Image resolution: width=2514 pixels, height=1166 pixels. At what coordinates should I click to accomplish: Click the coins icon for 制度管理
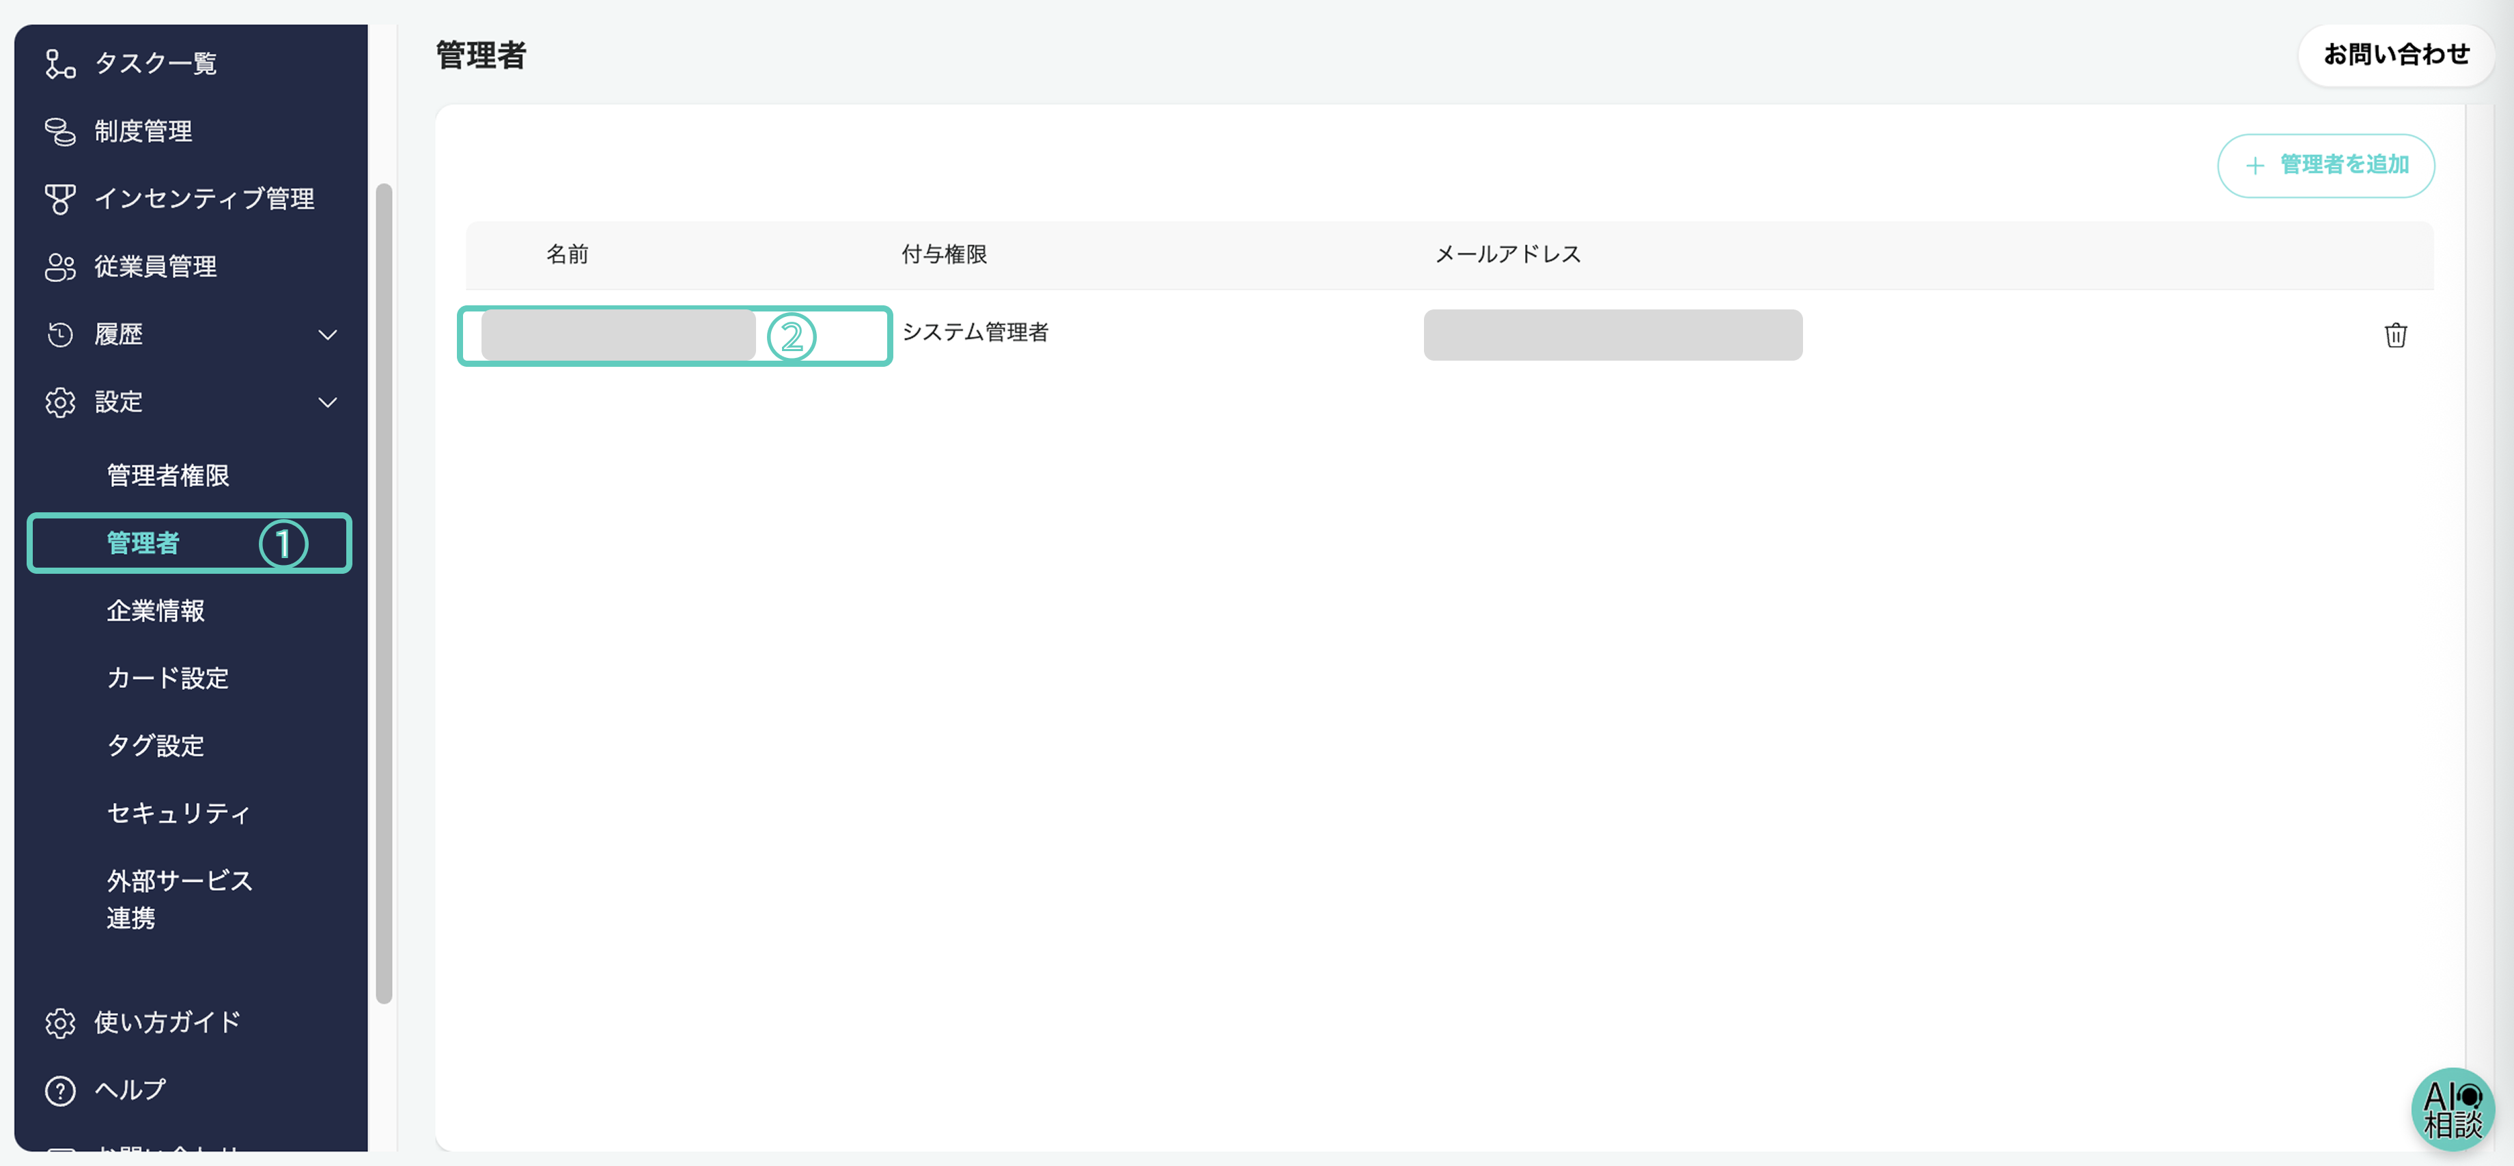pos(59,130)
